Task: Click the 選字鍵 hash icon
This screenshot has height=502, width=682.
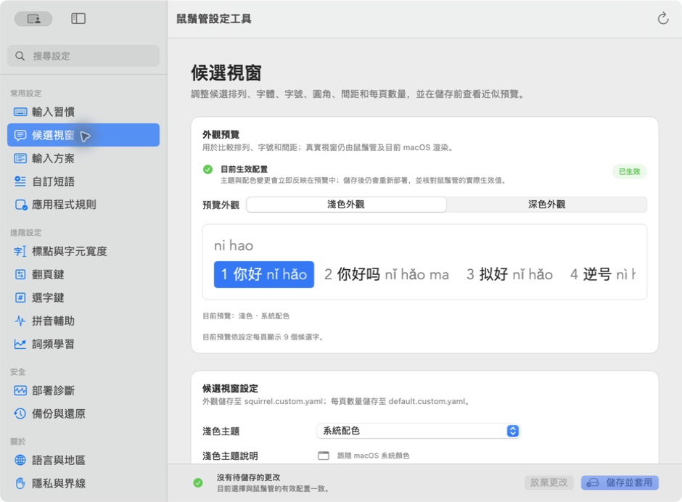Action: click(x=20, y=297)
